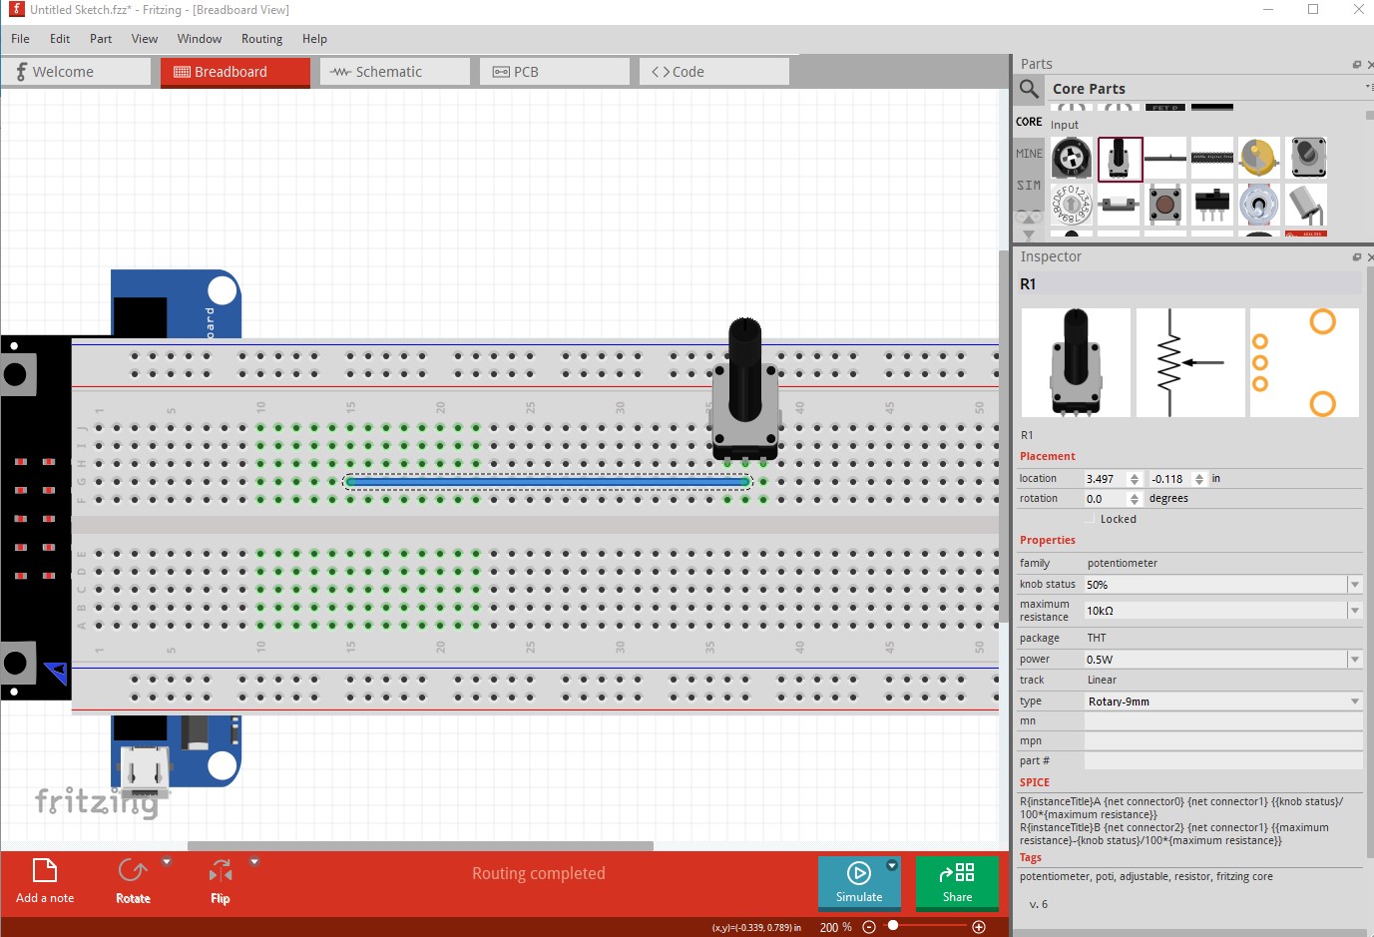
Task: Select the rotary potentiometer part
Action: coord(1120,159)
